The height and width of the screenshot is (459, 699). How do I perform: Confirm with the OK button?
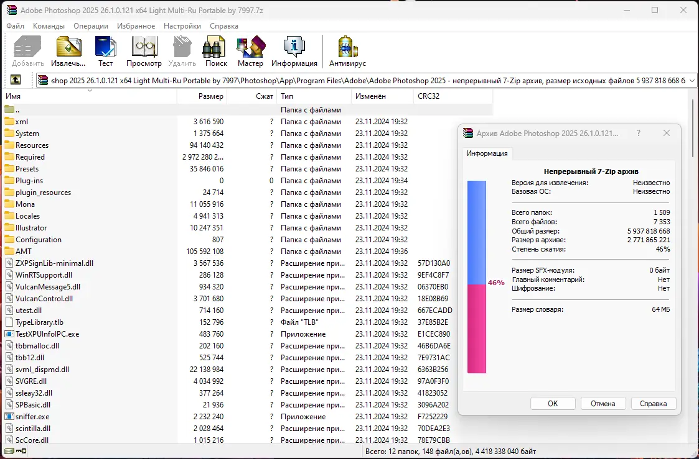pos(553,403)
